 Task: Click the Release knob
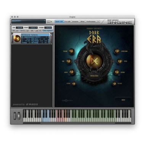[x=114, y=84]
